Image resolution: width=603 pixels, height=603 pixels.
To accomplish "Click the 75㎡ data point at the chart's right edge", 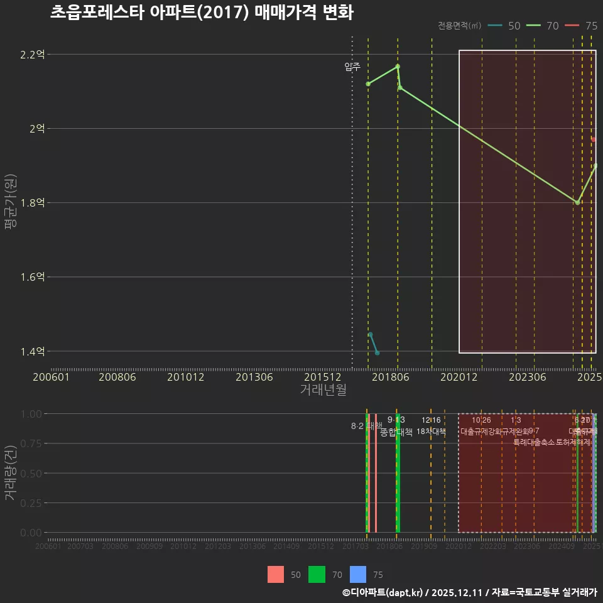I will pyautogui.click(x=594, y=139).
